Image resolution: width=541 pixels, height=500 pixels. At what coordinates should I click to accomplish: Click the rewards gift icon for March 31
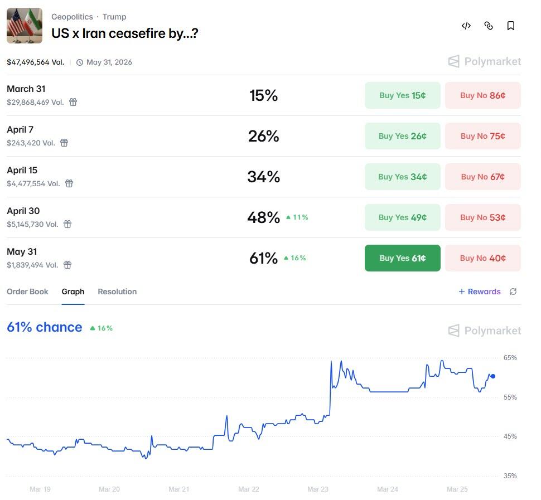click(x=73, y=102)
